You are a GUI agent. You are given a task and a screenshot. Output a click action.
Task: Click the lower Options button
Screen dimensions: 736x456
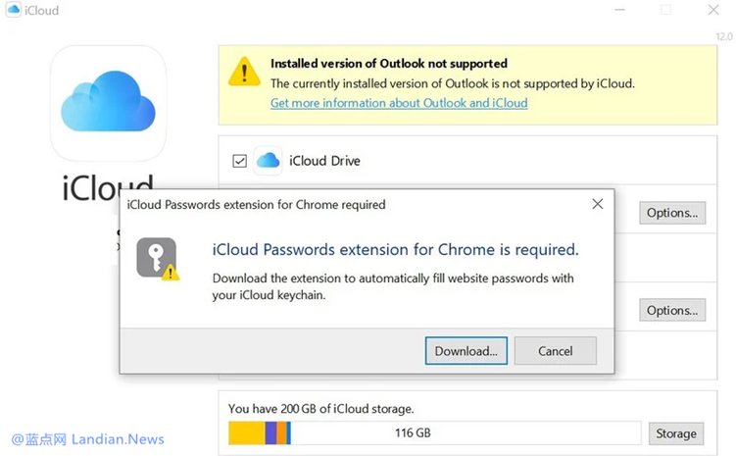pyautogui.click(x=671, y=311)
